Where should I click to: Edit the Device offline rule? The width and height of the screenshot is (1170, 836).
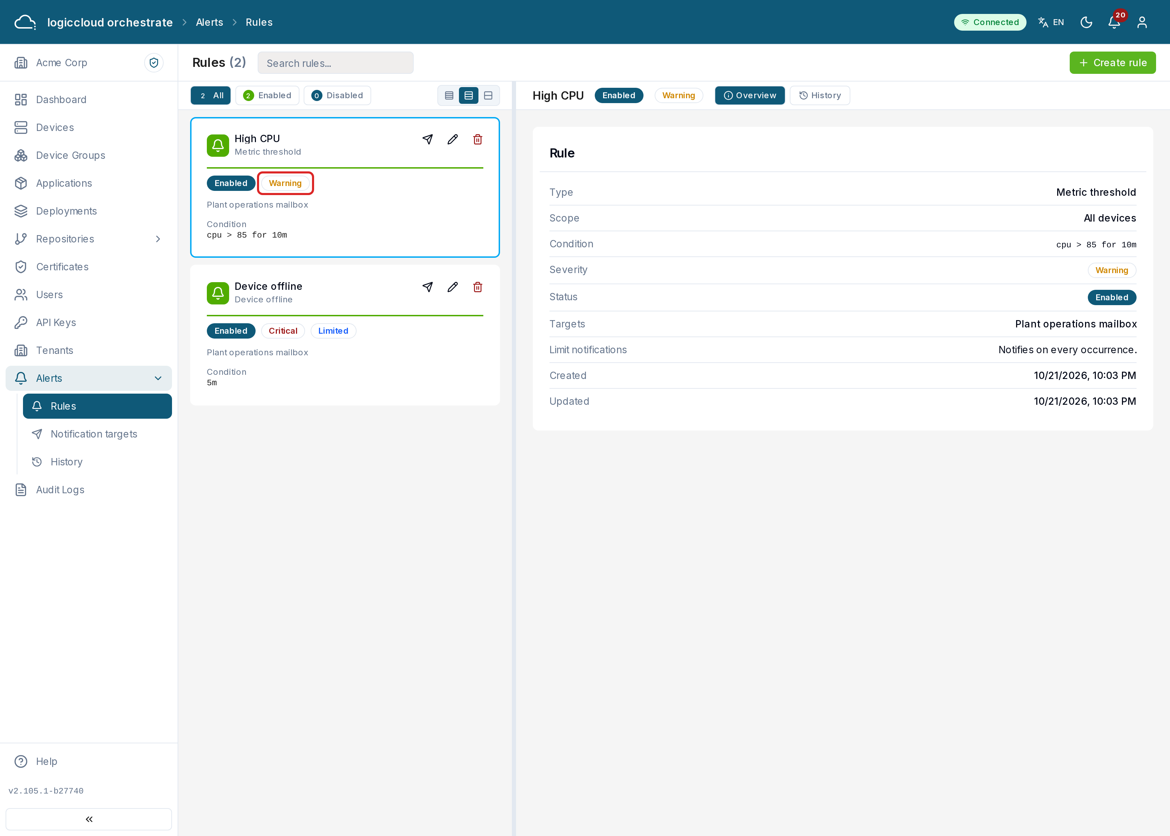pos(452,287)
